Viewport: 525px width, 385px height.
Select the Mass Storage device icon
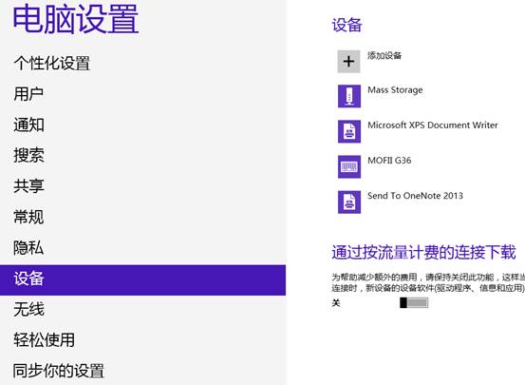[x=348, y=96]
